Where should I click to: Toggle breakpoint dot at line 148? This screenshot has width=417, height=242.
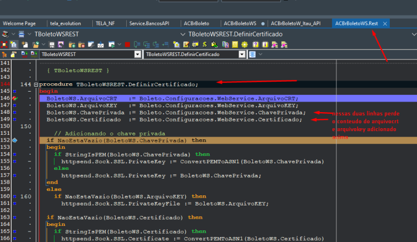15,113
